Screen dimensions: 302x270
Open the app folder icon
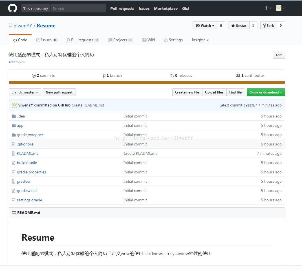tap(14, 126)
